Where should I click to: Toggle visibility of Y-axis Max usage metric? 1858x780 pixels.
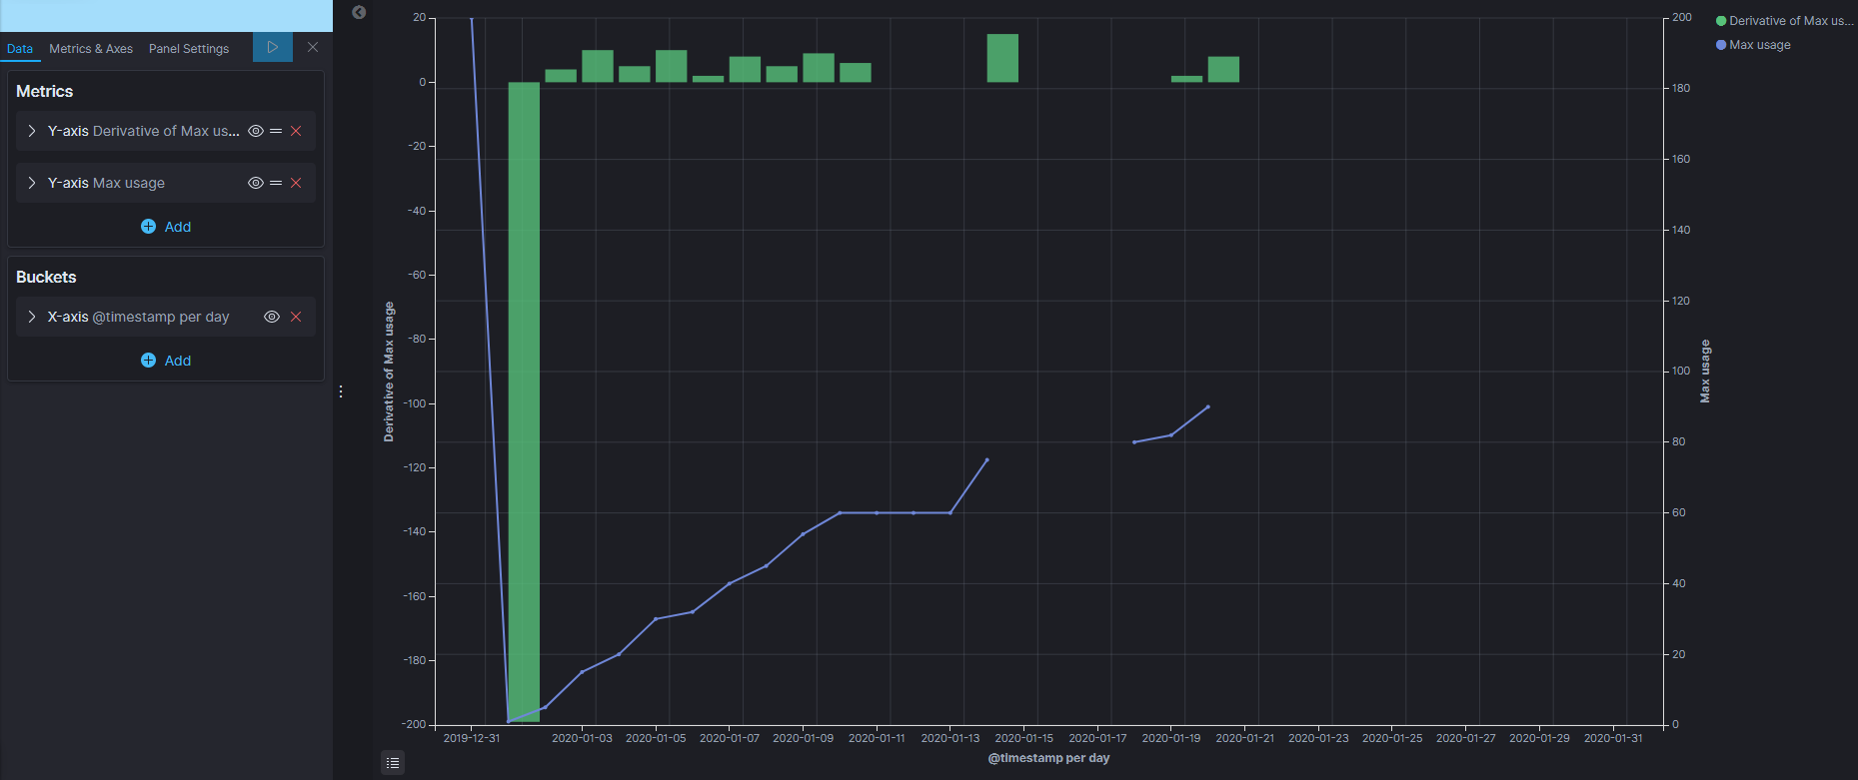256,183
